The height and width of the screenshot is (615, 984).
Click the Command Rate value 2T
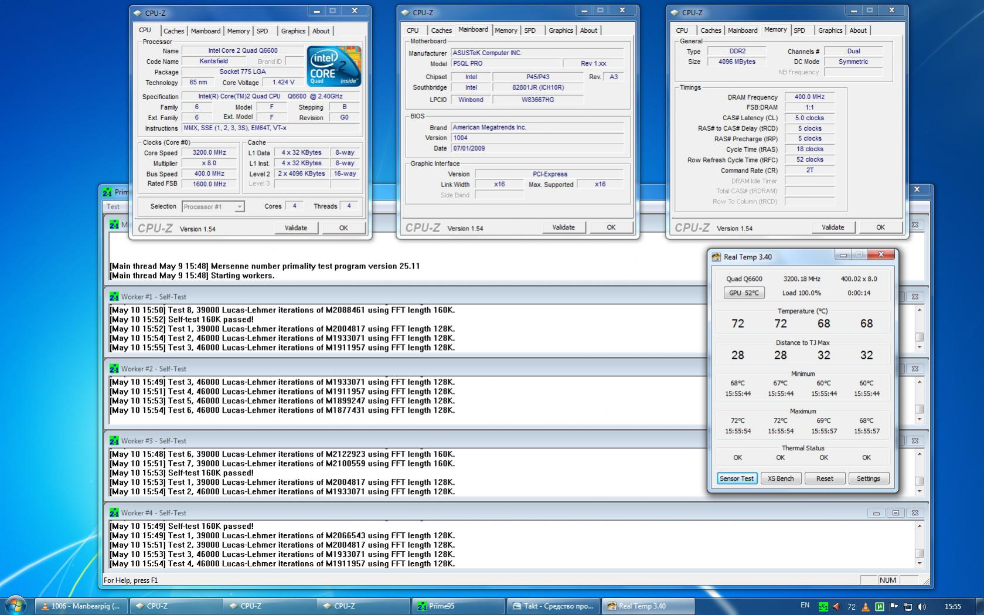[809, 170]
